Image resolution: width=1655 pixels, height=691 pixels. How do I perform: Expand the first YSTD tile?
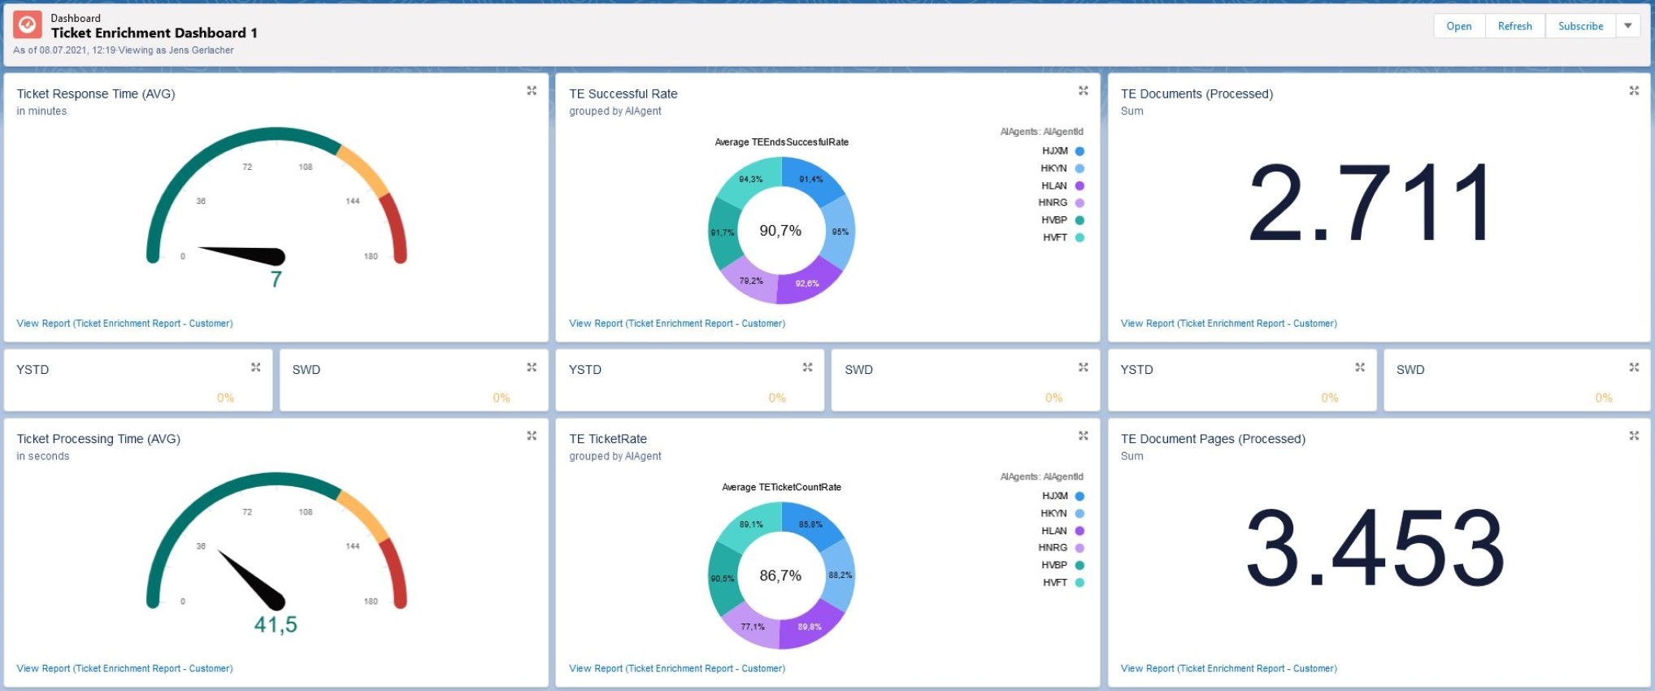256,367
